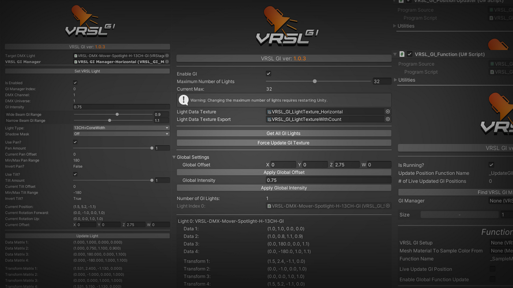Click Mesh Material To Sample Color From field

[501, 251]
